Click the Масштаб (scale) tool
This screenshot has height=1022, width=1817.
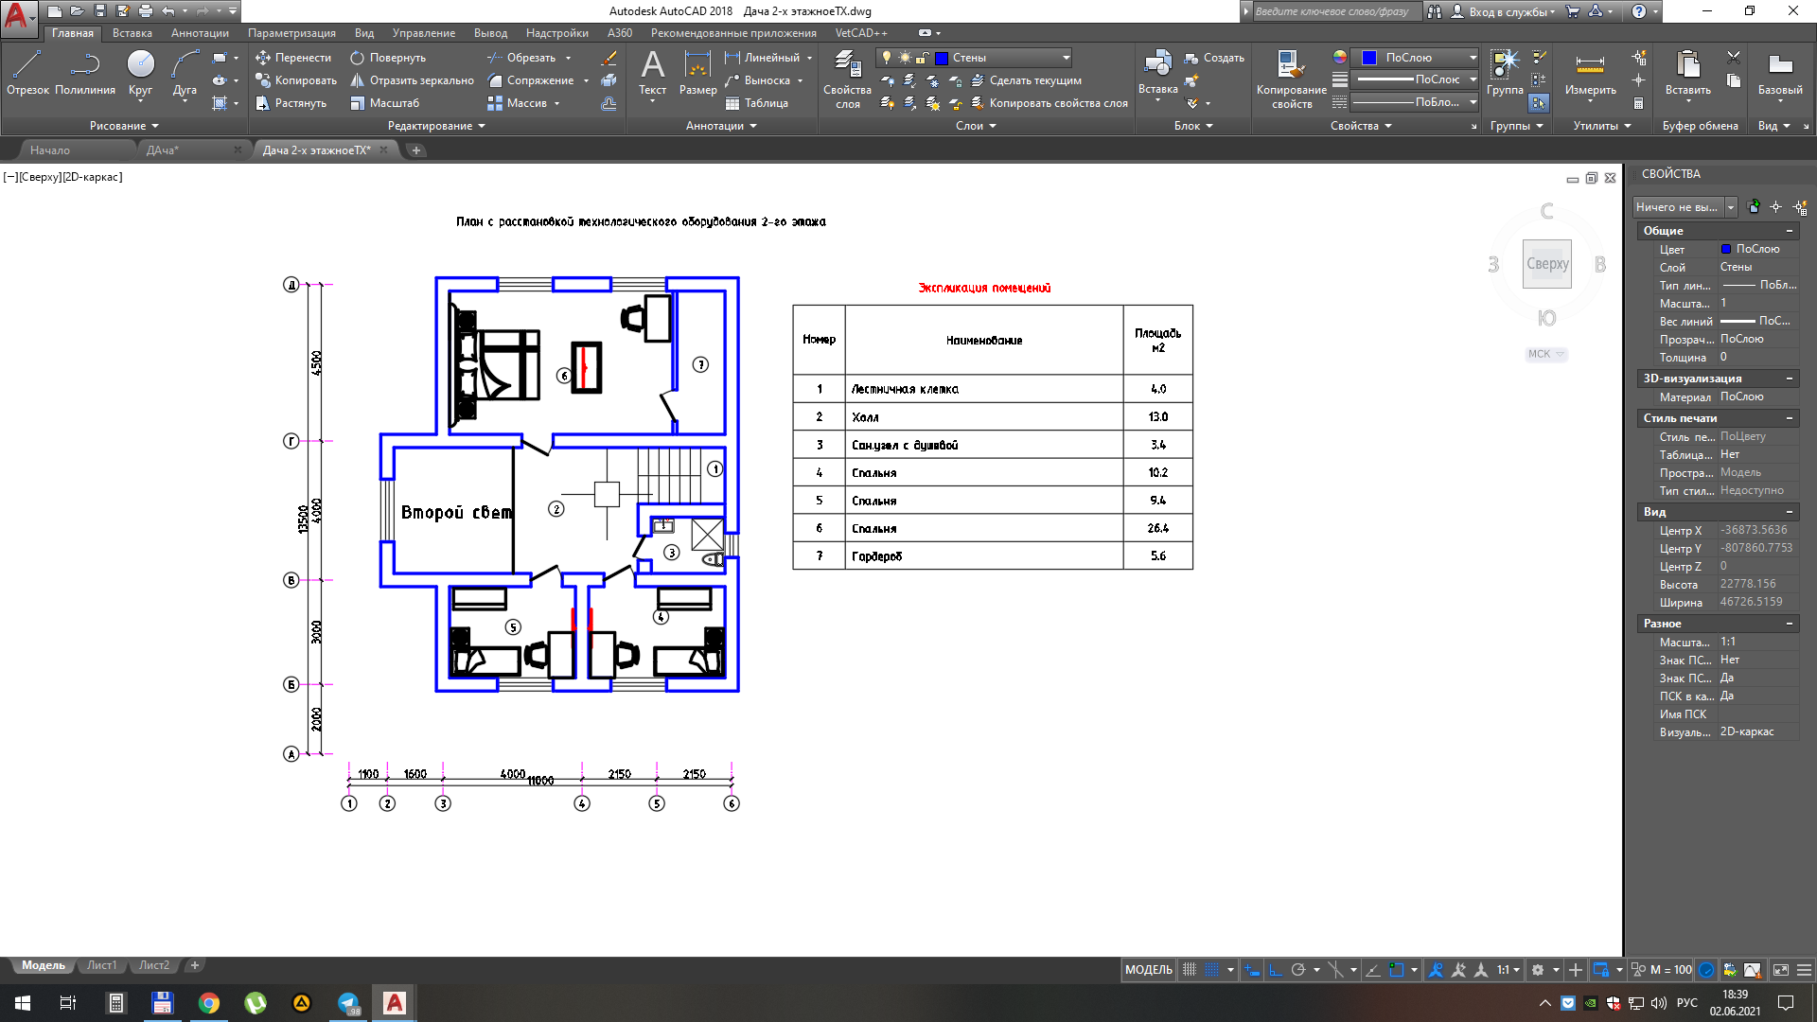point(384,103)
